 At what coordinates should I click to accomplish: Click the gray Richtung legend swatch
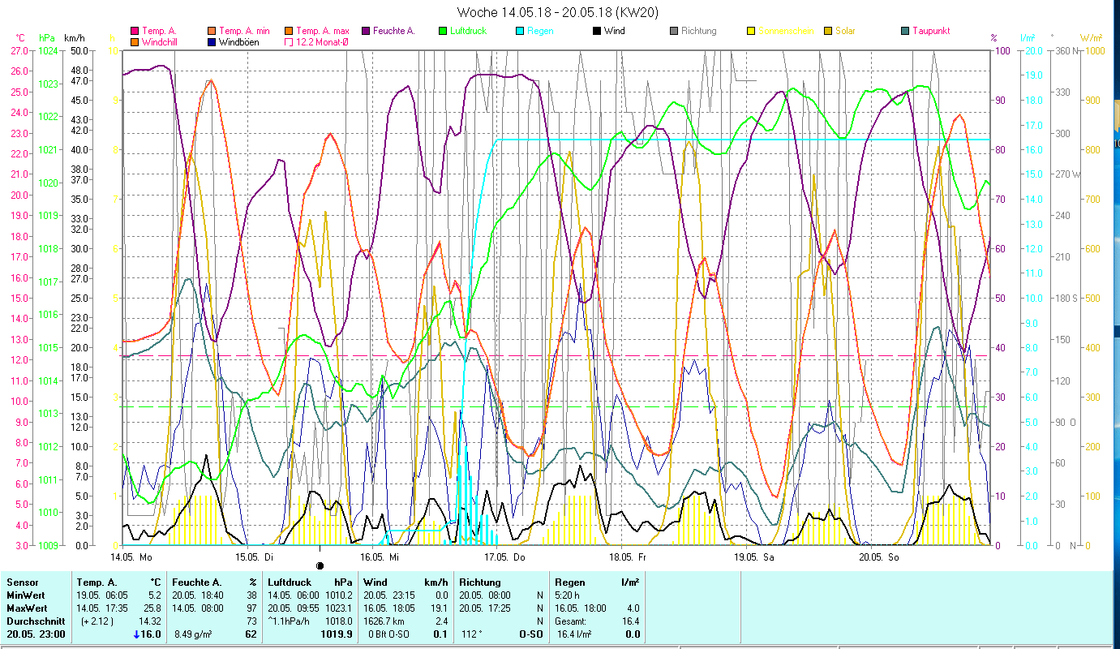tap(674, 31)
